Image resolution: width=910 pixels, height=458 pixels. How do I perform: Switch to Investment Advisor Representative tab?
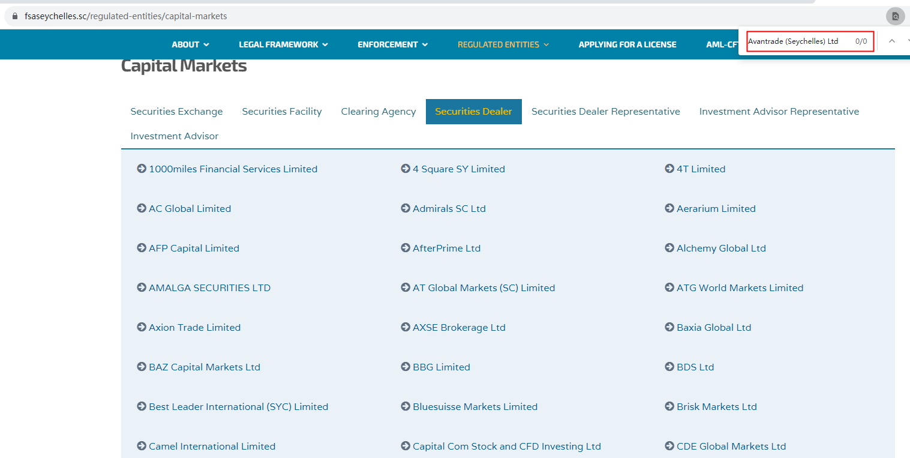coord(779,112)
